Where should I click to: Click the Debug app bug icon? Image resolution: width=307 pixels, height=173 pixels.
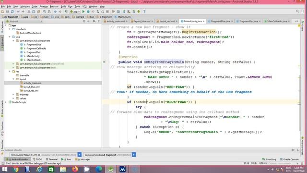88,12
